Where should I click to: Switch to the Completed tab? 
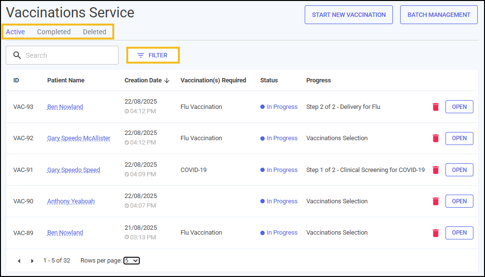tap(54, 32)
